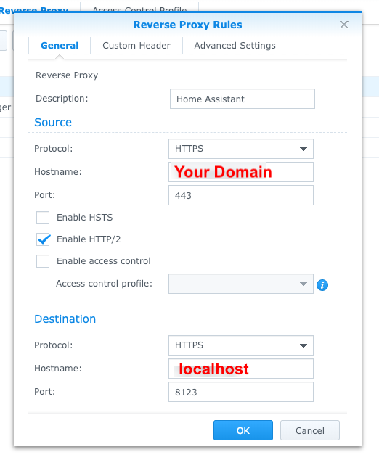
Task: Focus the Source Hostname field
Action: pos(241,172)
